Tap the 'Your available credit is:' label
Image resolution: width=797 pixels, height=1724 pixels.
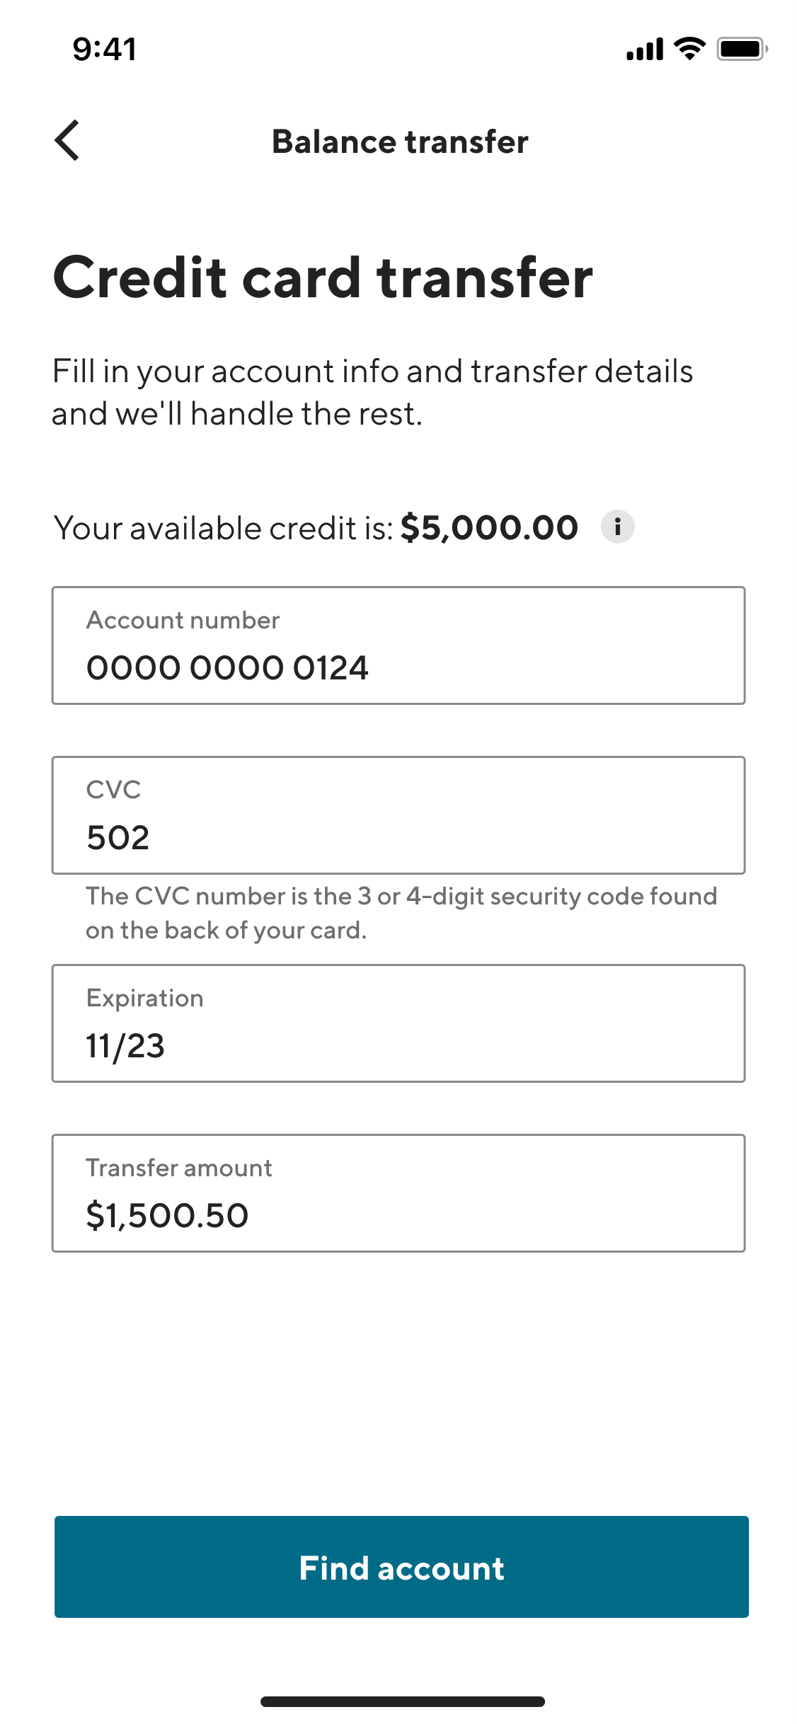point(223,528)
